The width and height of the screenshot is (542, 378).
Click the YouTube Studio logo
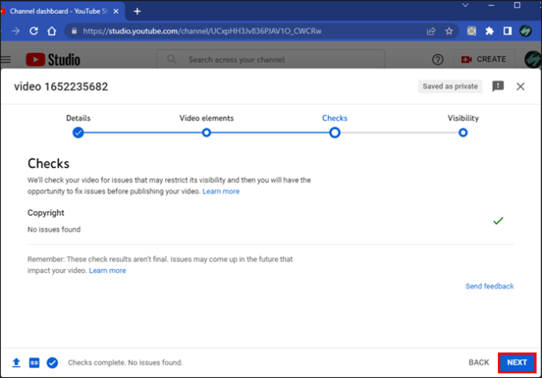click(53, 60)
